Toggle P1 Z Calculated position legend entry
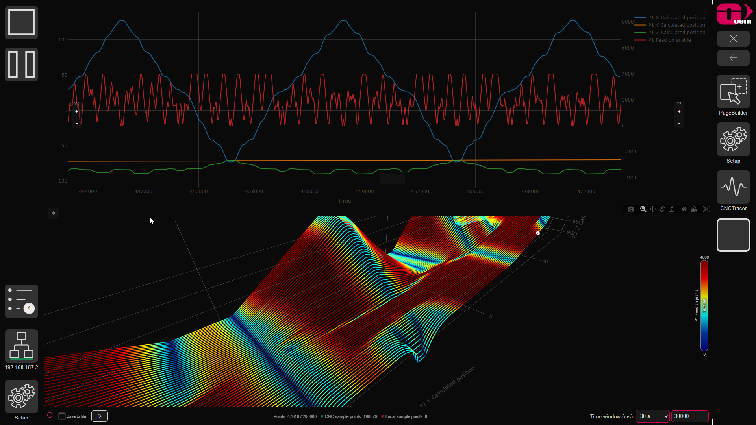Screen dimensions: 756x425 click(670, 33)
